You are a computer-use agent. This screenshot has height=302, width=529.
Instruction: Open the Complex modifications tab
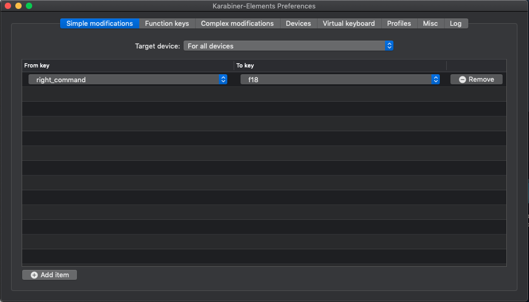pos(237,24)
